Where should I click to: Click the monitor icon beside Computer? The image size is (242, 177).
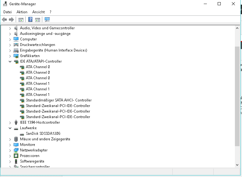(x=16, y=39)
